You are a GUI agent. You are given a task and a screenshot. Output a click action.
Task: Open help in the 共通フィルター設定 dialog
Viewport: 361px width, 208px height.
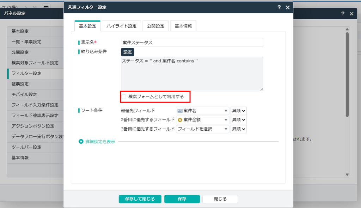point(279,7)
